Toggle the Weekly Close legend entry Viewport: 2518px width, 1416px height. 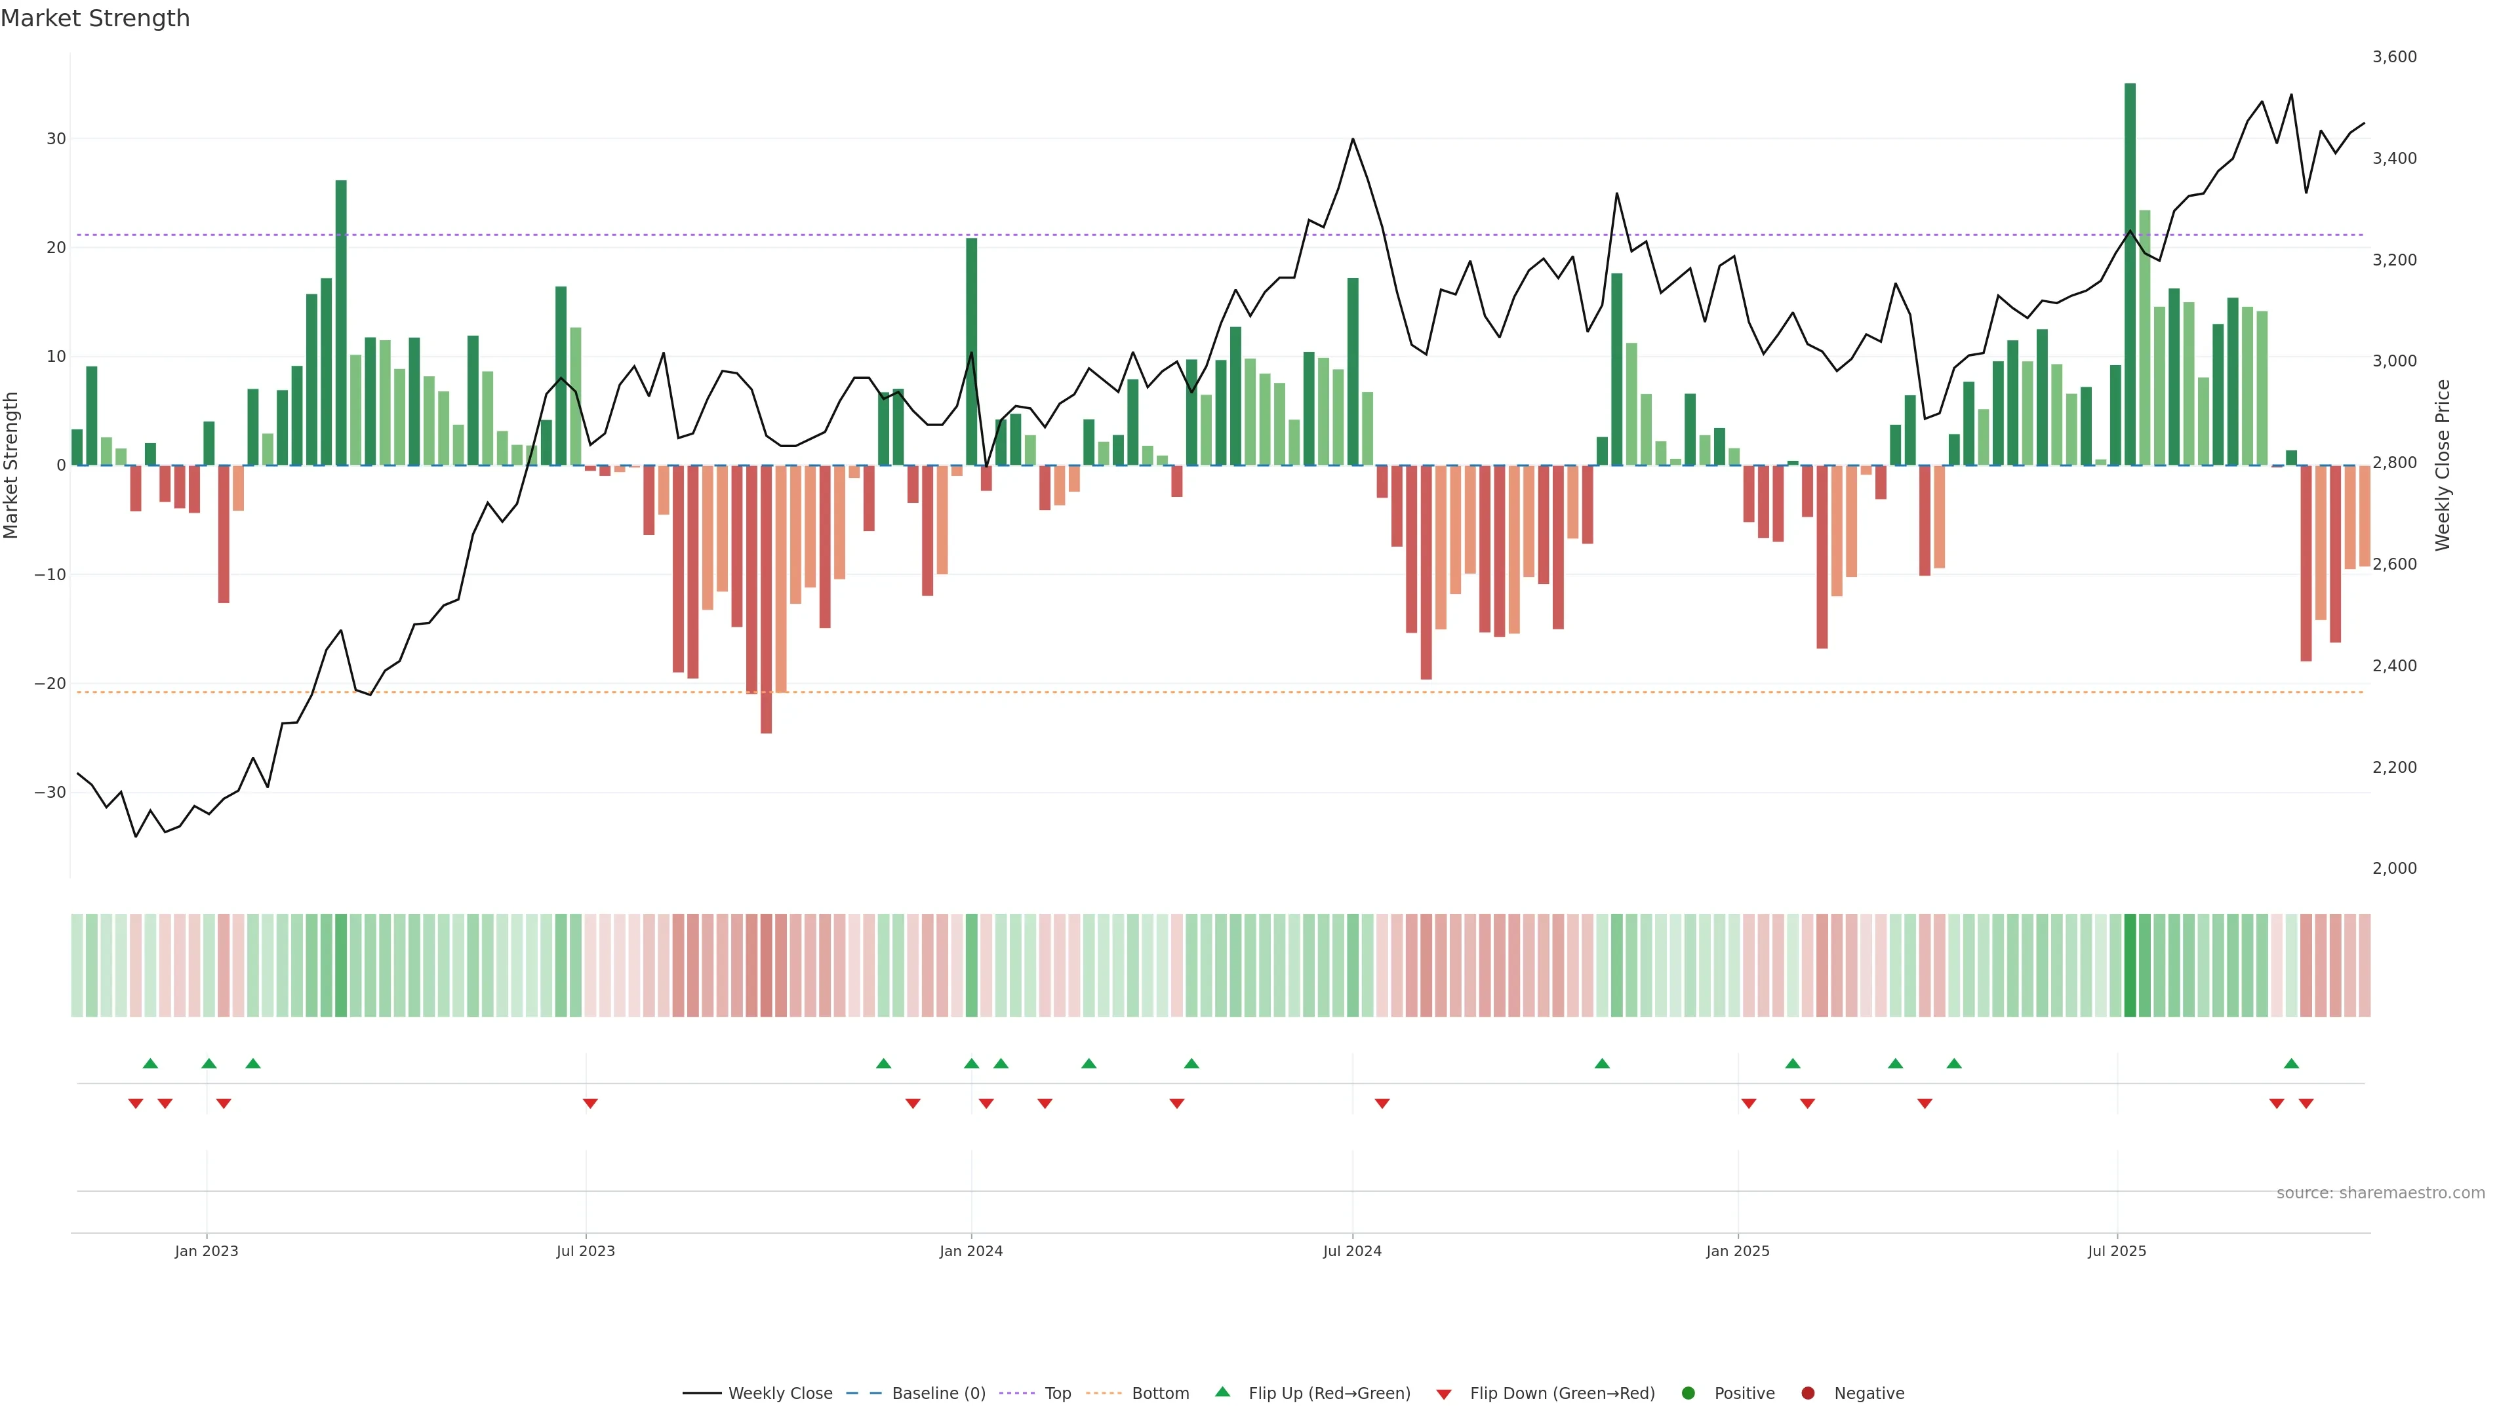click(x=779, y=1394)
